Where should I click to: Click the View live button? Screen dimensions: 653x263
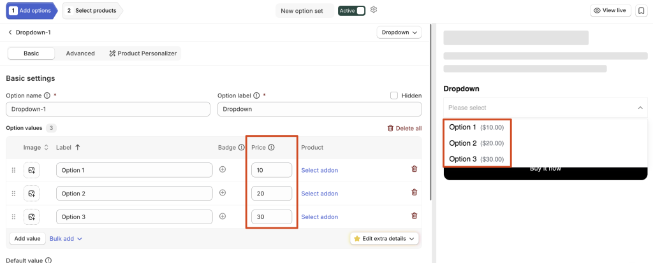point(610,10)
